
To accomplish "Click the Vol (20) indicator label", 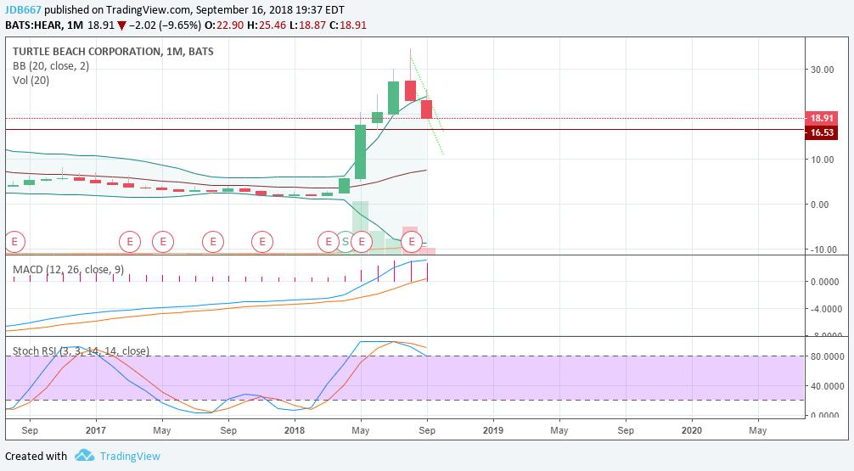I will [x=31, y=81].
